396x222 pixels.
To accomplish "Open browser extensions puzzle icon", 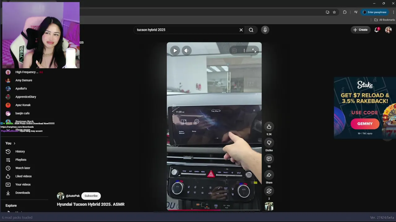I will (345, 12).
